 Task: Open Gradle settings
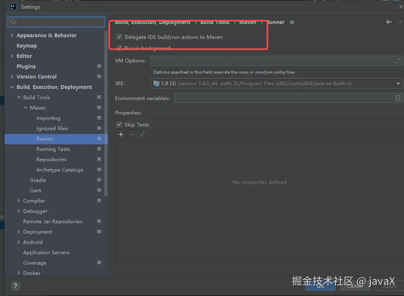[38, 180]
